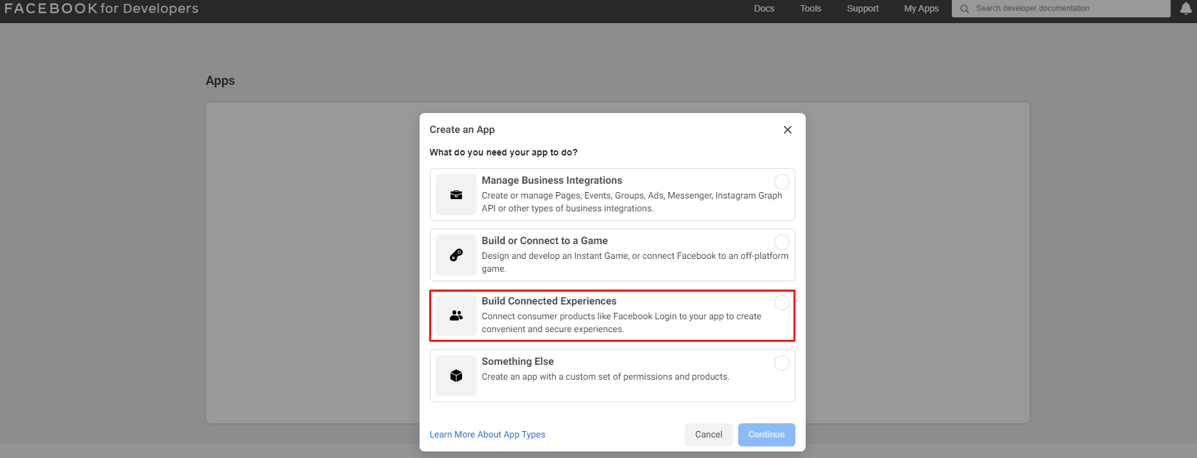Open notifications via the bell icon
1197x458 pixels.
tap(1185, 8)
